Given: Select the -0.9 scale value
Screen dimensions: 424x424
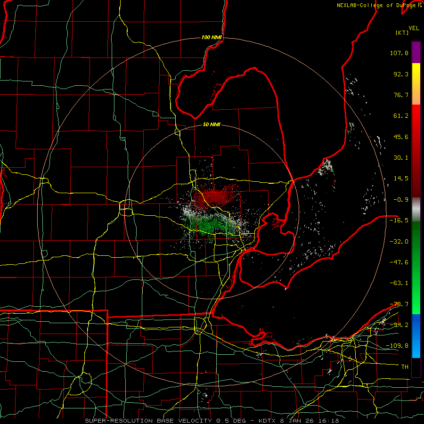Looking at the screenshot, I should (x=401, y=200).
